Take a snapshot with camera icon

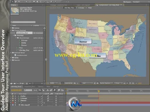click(x=75, y=83)
